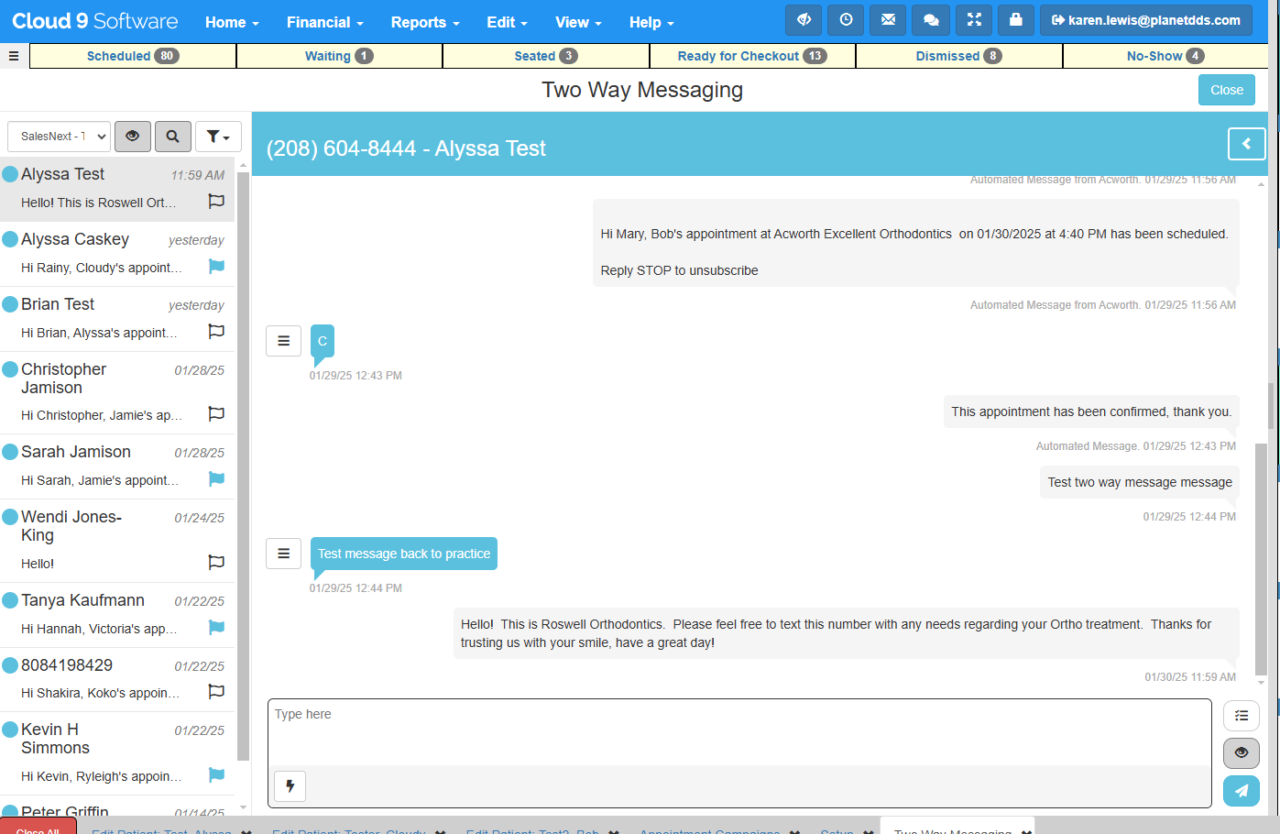Image resolution: width=1280 pixels, height=834 pixels.
Task: Unflag the Sarah Jamison conversation
Action: pyautogui.click(x=216, y=478)
